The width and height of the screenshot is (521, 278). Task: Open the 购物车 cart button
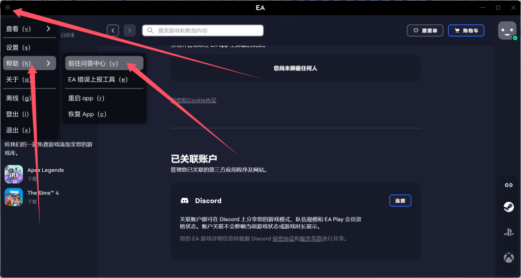(x=466, y=30)
